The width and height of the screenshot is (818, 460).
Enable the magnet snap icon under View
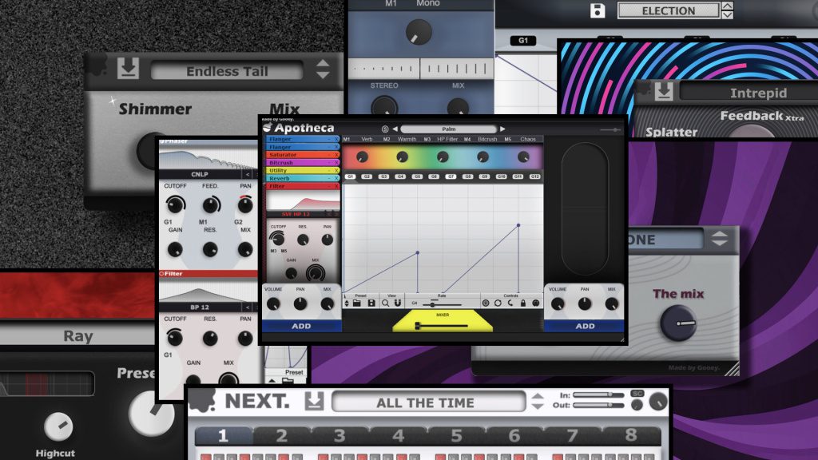tap(397, 303)
